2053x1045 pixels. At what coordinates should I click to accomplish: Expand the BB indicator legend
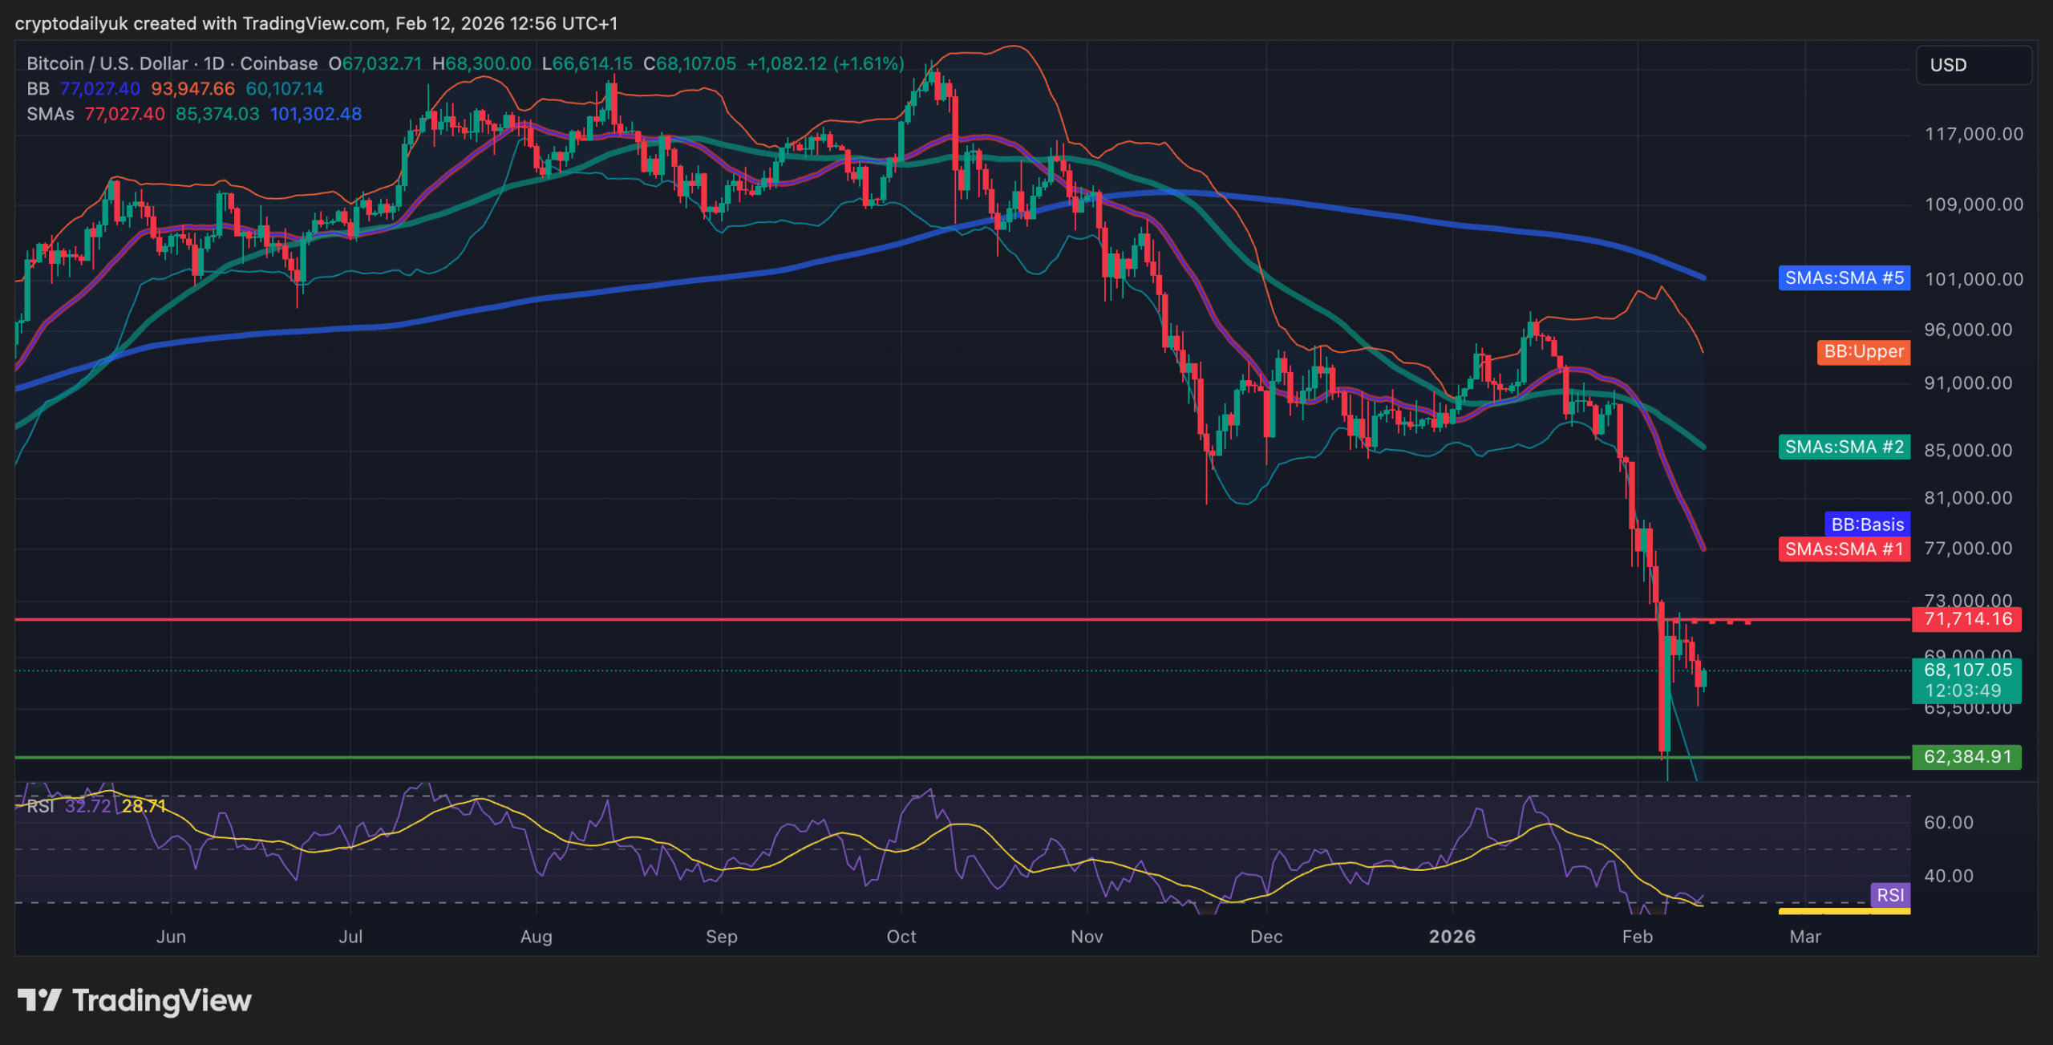click(38, 89)
